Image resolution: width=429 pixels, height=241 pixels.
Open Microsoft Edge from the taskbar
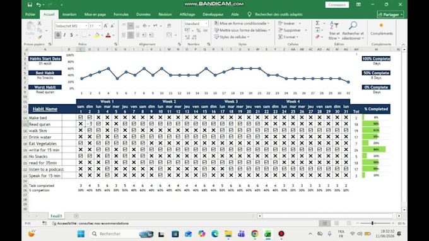tap(214, 234)
